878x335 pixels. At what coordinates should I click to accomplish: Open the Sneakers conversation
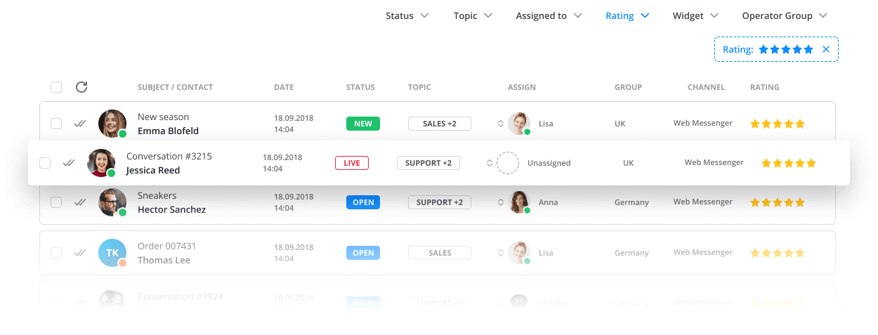157,195
